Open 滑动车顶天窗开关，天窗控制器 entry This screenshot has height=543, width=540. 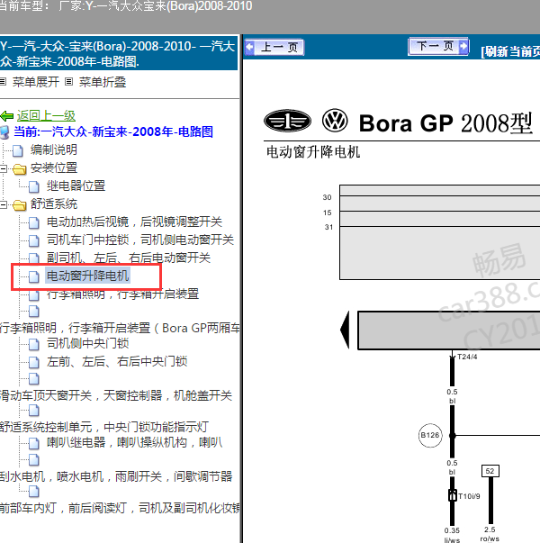tap(116, 395)
